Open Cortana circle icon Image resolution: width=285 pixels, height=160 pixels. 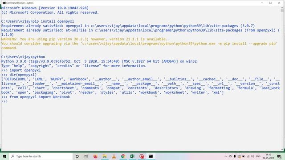(77, 156)
